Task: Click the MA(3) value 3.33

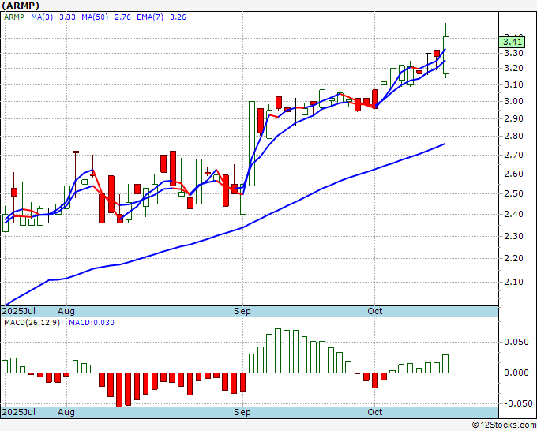Action: [x=67, y=17]
